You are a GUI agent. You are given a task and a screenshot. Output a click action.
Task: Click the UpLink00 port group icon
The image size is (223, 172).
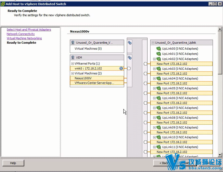[x=159, y=49]
